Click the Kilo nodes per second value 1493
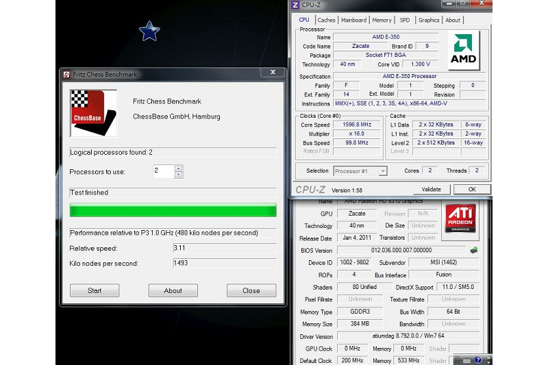The image size is (548, 365). tap(225, 263)
